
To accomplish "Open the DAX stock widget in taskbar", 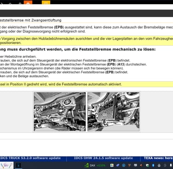I will (x=95, y=165).
